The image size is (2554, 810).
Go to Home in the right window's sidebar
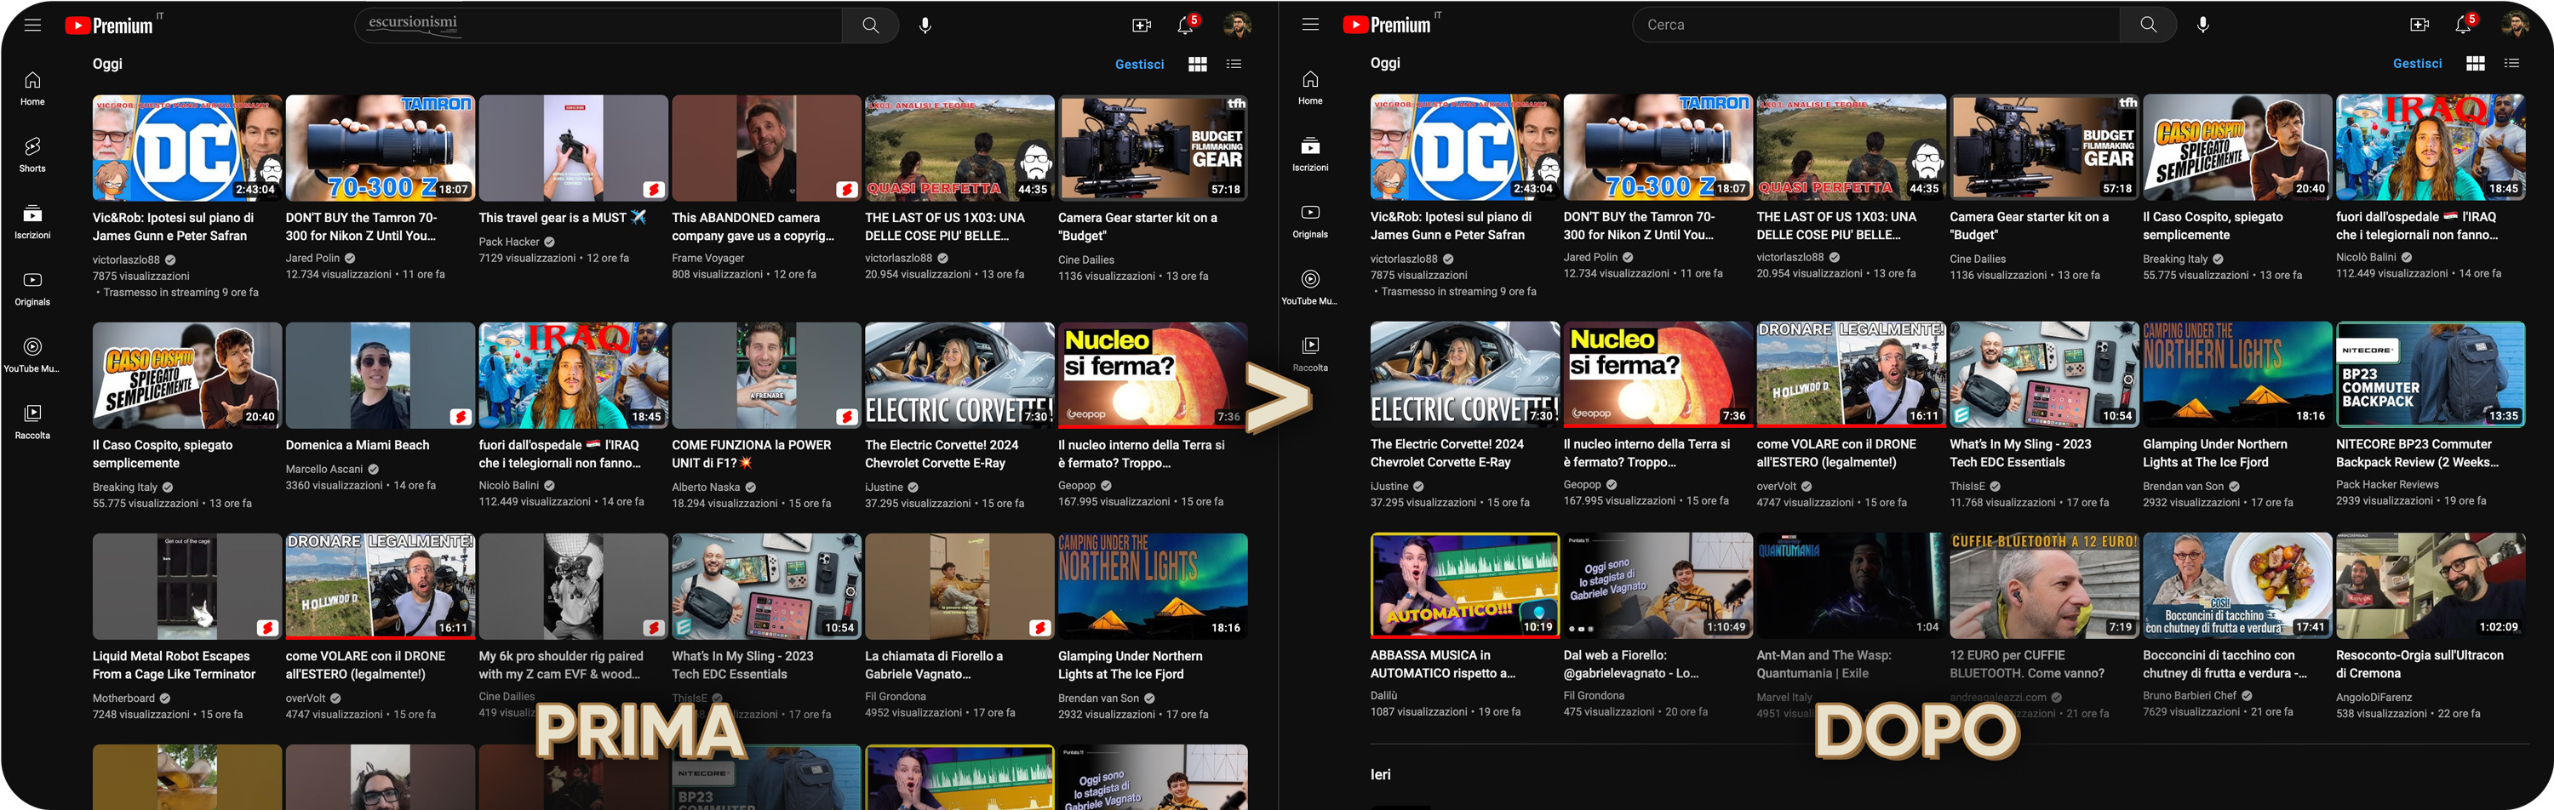click(1311, 88)
